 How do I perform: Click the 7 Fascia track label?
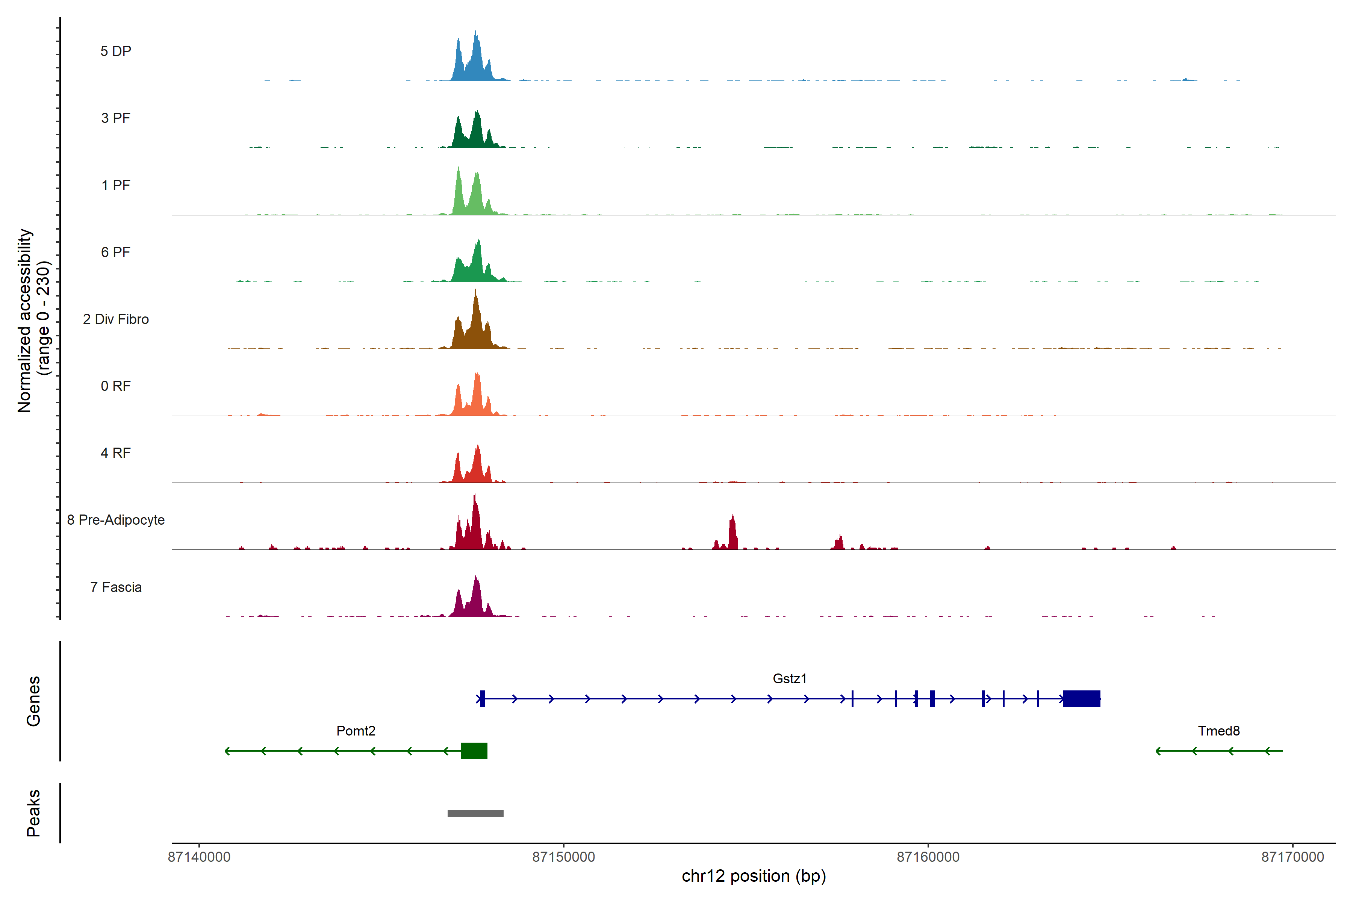(x=116, y=587)
